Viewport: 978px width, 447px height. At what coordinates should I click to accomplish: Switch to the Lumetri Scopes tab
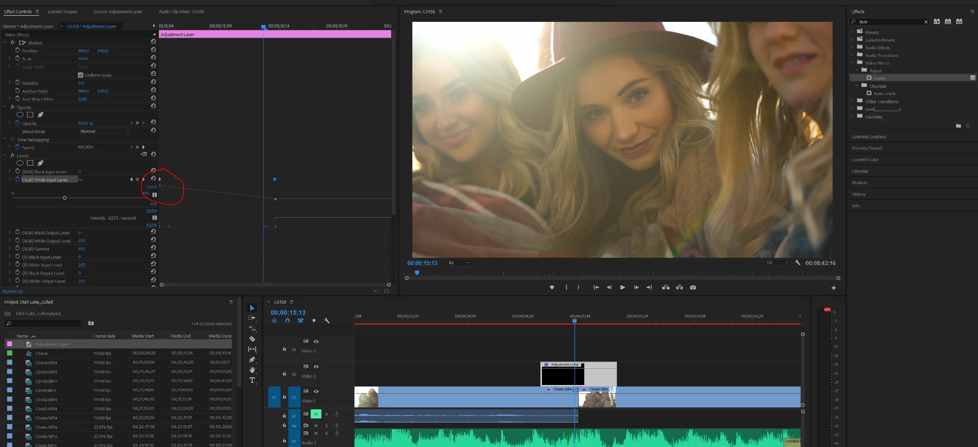[63, 12]
